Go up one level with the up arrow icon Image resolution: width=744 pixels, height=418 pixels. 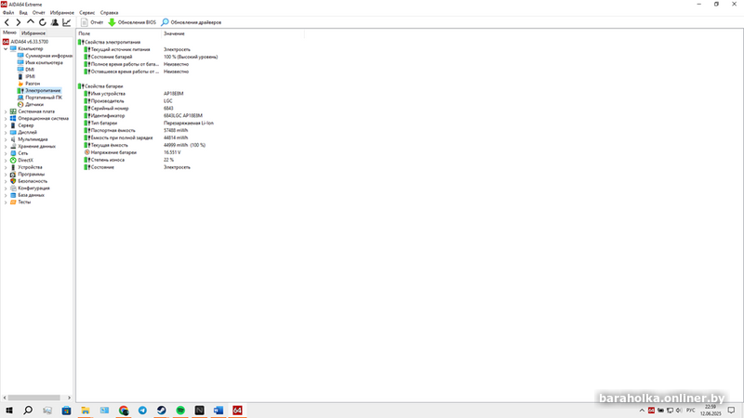click(31, 22)
